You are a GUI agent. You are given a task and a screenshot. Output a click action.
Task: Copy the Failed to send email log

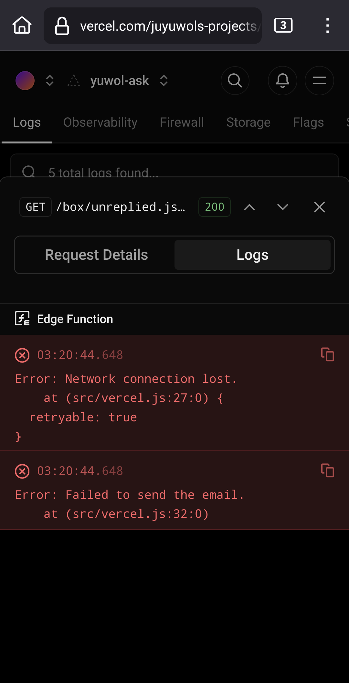point(327,470)
